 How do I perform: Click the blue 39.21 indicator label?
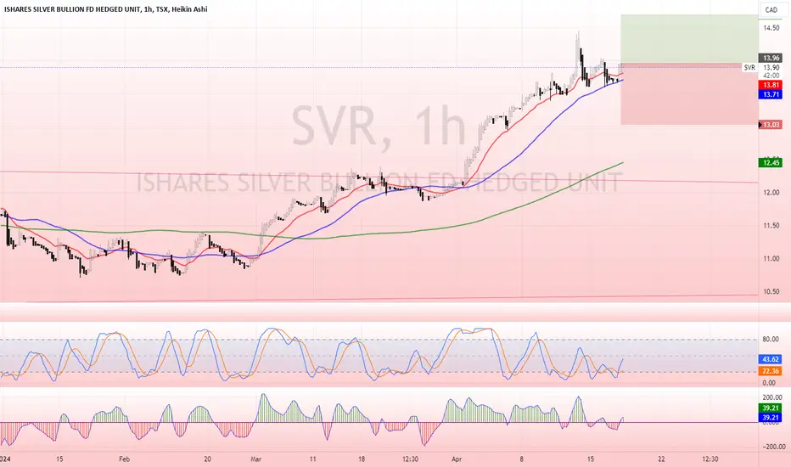click(x=771, y=418)
